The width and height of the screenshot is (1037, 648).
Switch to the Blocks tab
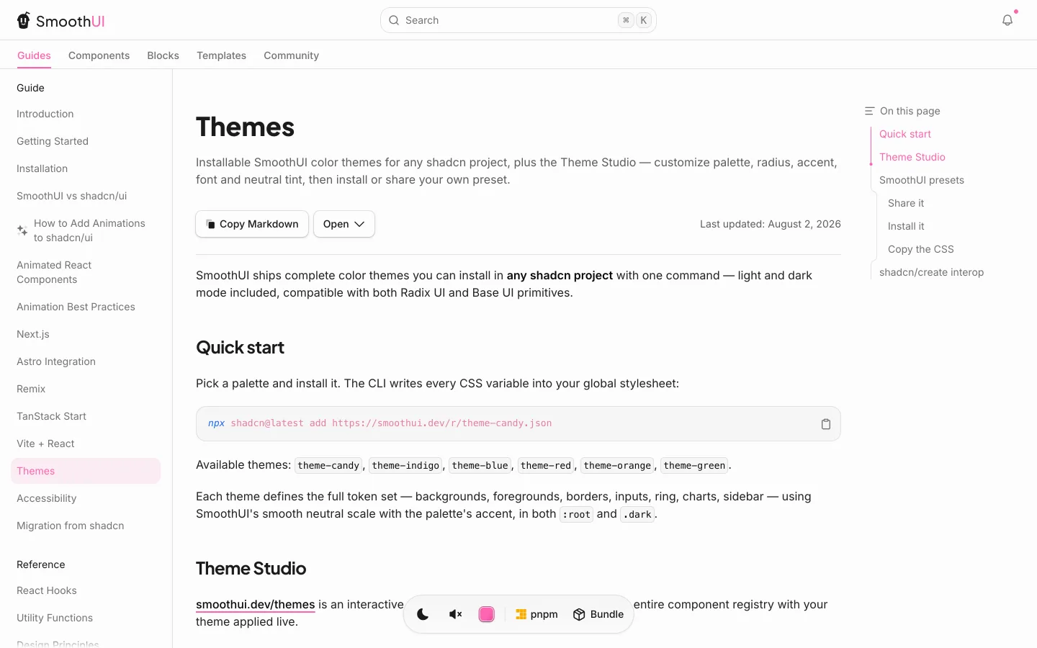point(163,55)
